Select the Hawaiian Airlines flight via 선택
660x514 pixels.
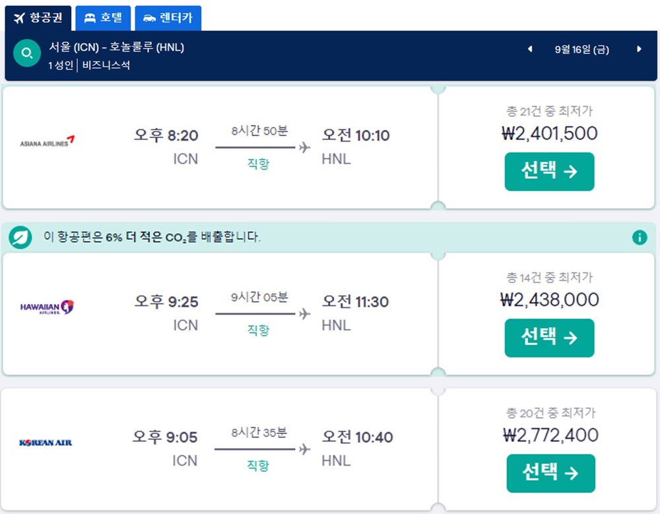550,338
